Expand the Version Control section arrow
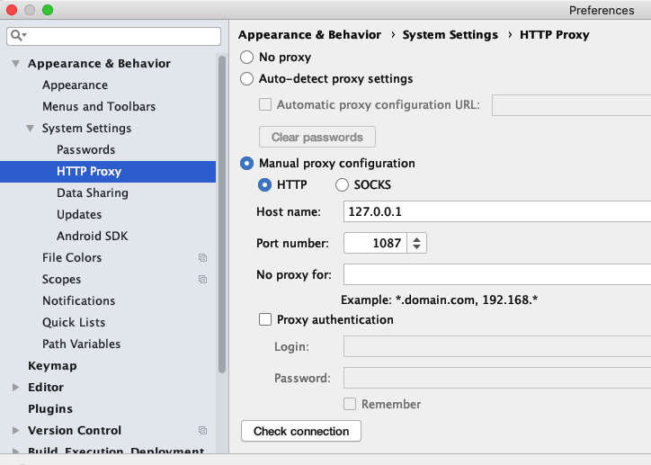 point(16,431)
